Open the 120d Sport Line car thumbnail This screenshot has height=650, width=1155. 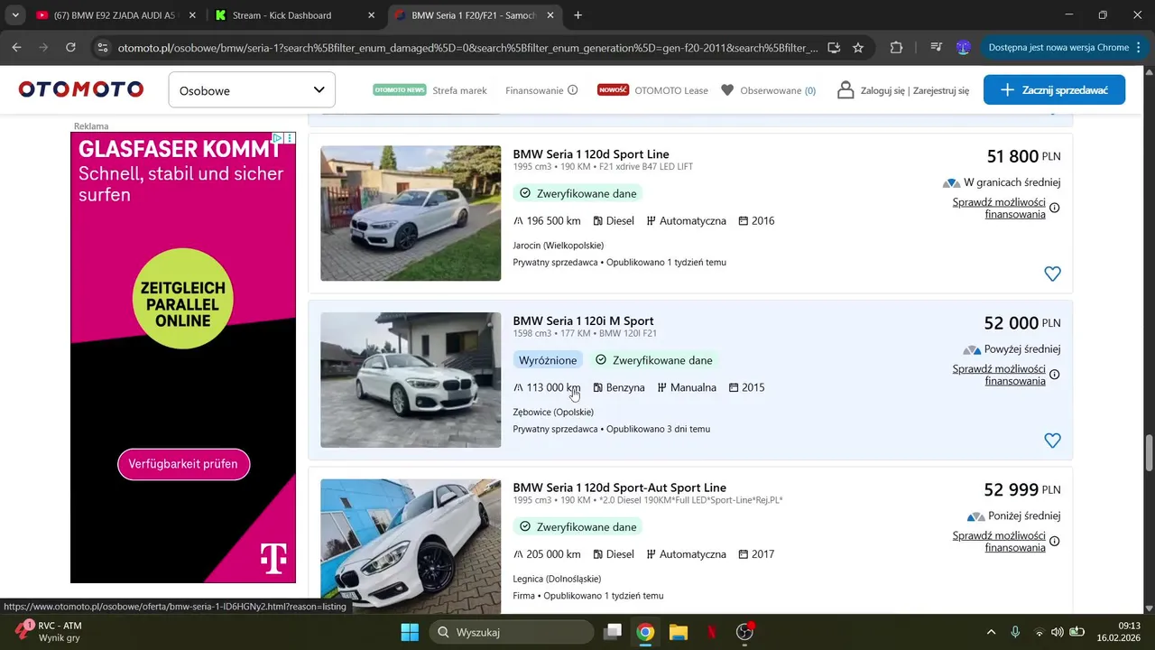point(411,213)
